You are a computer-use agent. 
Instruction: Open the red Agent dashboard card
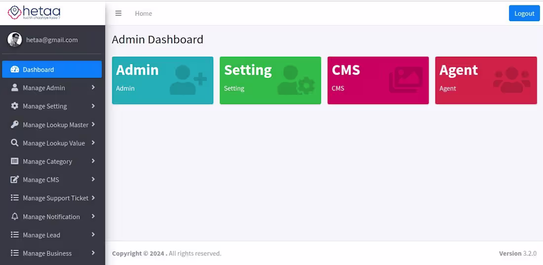pyautogui.click(x=486, y=80)
